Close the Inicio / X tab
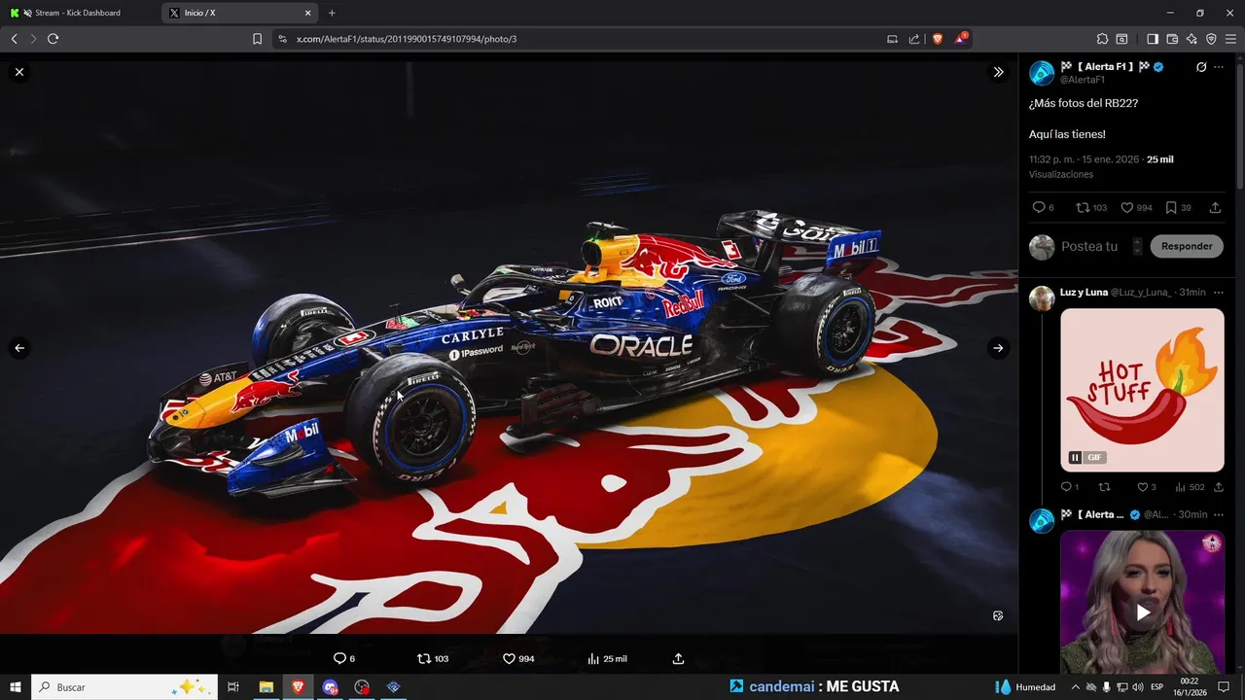Image resolution: width=1245 pixels, height=700 pixels. click(308, 13)
